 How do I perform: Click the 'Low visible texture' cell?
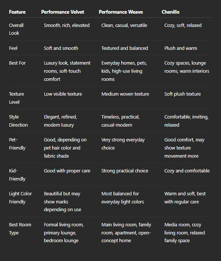[63, 94]
